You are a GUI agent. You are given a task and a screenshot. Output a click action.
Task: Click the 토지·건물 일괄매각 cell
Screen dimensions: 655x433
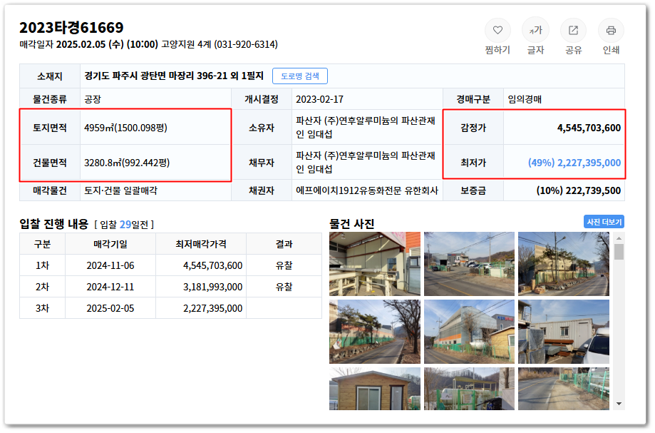[120, 191]
